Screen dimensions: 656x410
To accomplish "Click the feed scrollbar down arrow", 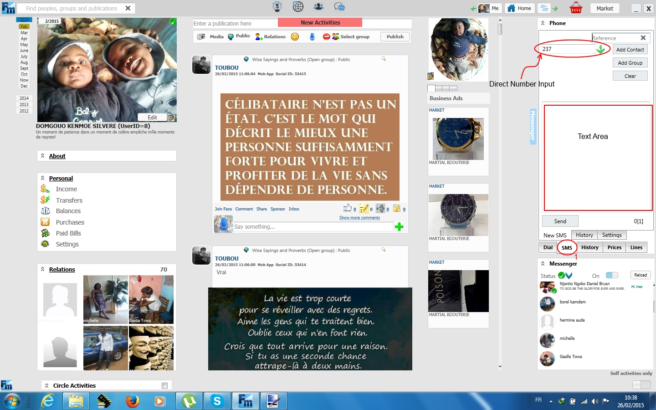I will 500,366.
